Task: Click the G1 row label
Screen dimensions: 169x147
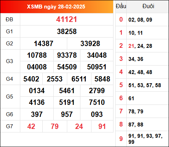Action: pos(9,32)
